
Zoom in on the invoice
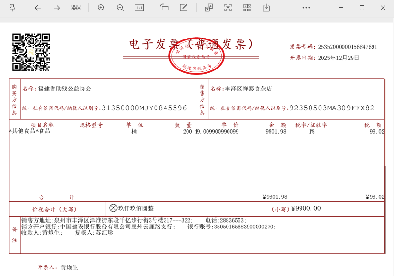coord(101,8)
